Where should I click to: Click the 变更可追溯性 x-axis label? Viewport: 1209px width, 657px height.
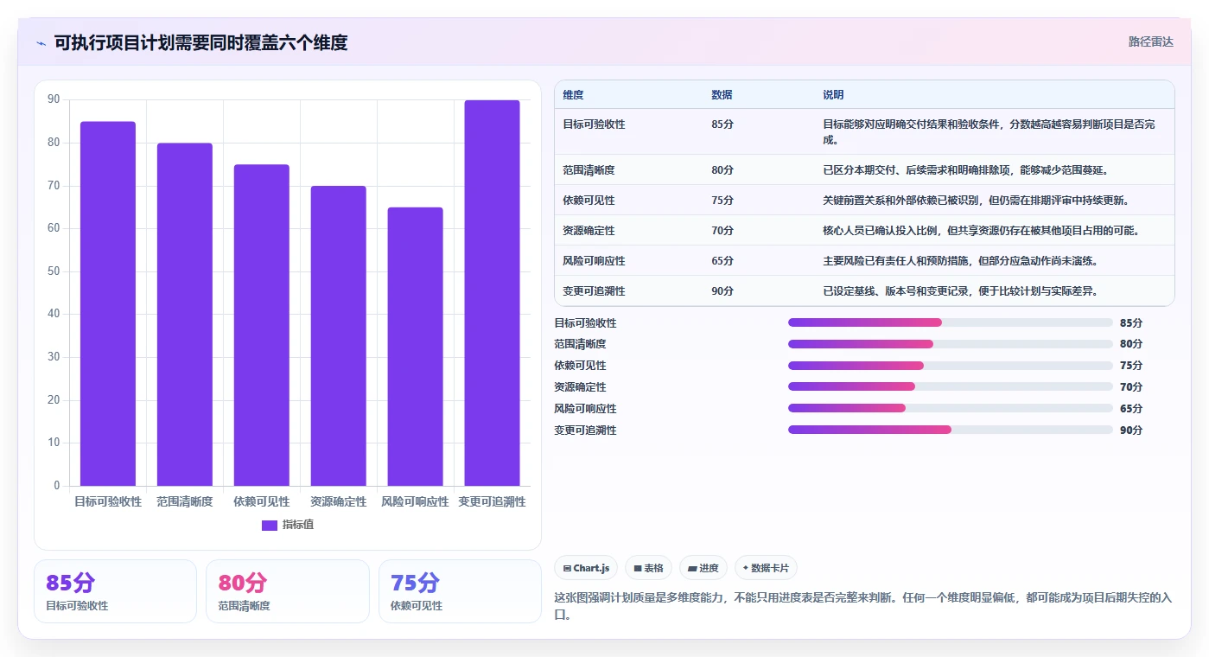click(x=492, y=501)
